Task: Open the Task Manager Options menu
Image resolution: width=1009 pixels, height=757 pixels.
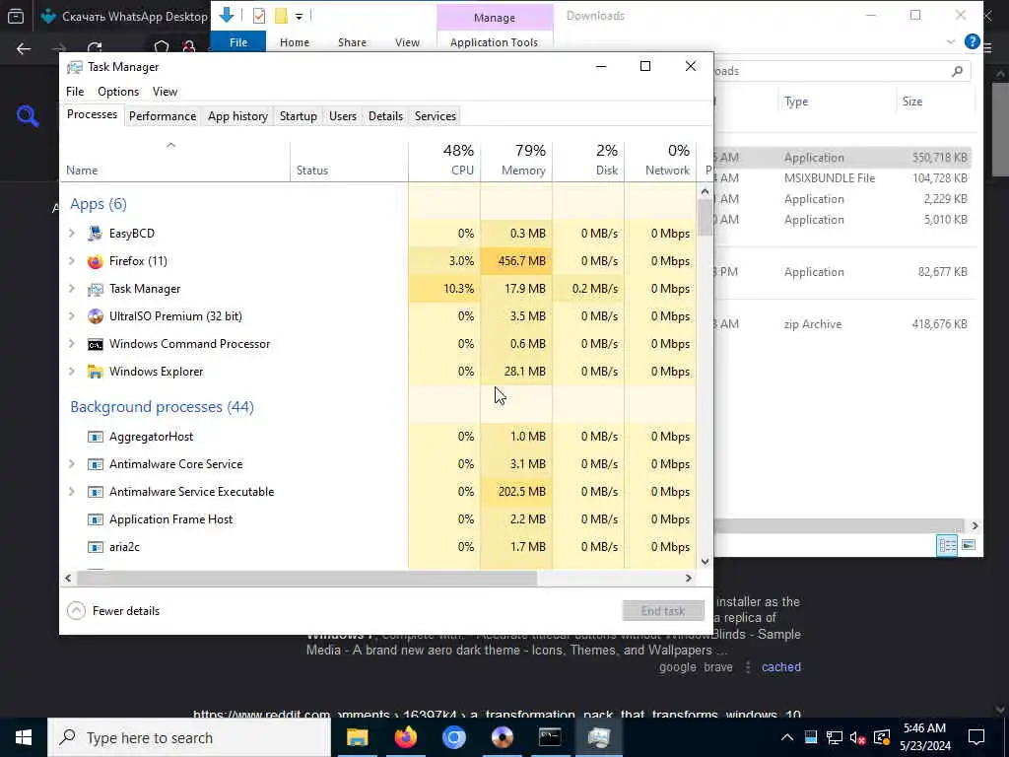Action: click(118, 92)
